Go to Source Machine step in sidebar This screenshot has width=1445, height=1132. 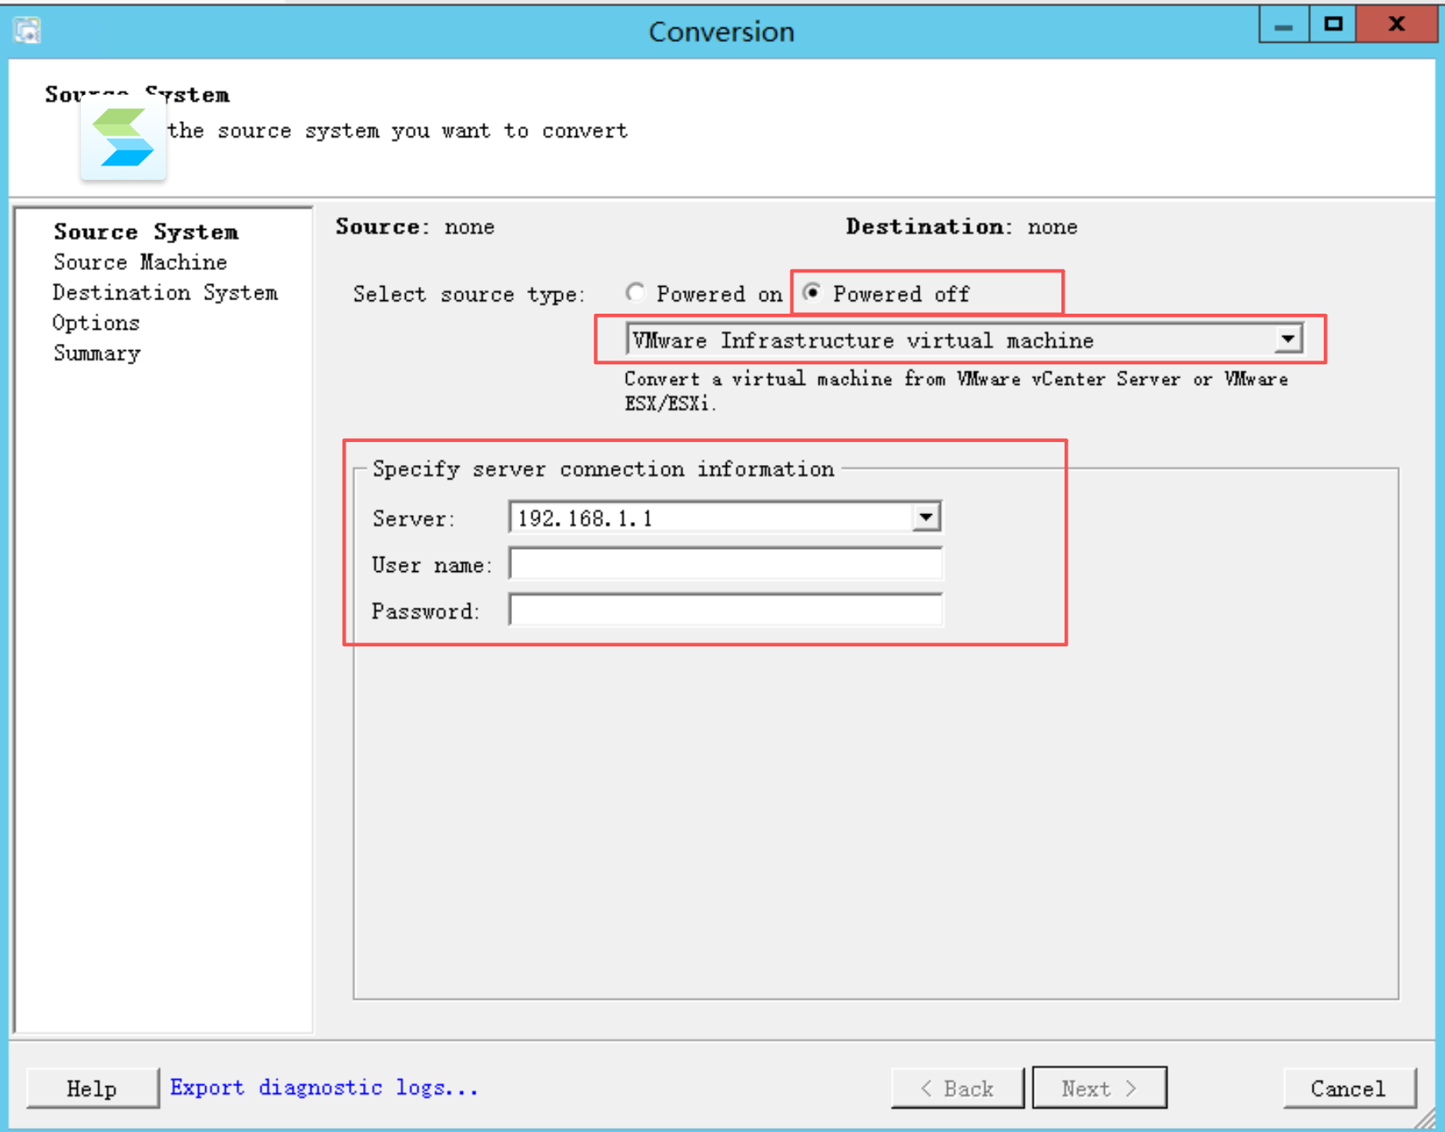click(140, 262)
